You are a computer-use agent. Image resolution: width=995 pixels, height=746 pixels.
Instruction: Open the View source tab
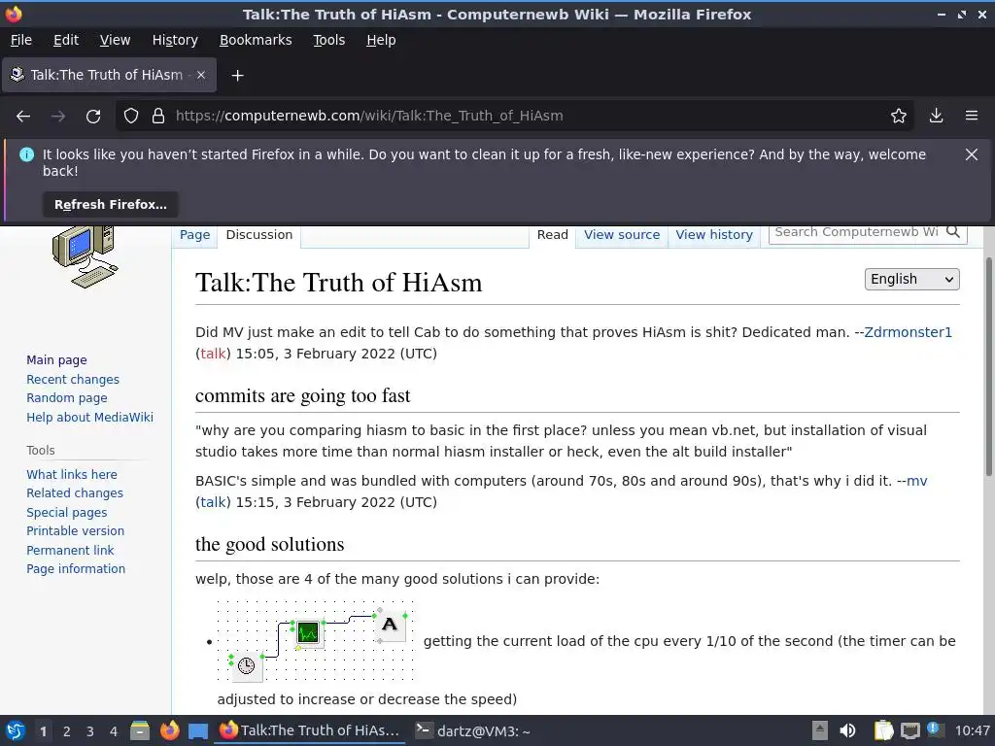(x=622, y=235)
